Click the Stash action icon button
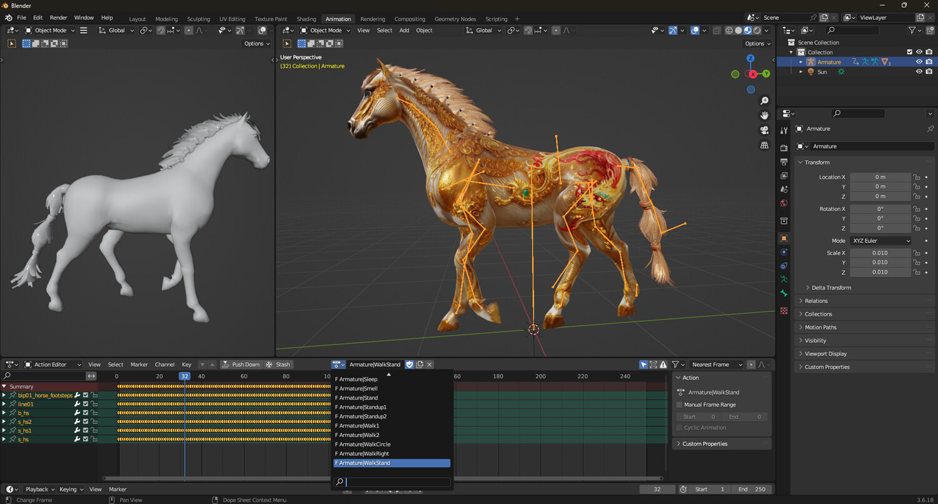 278,365
